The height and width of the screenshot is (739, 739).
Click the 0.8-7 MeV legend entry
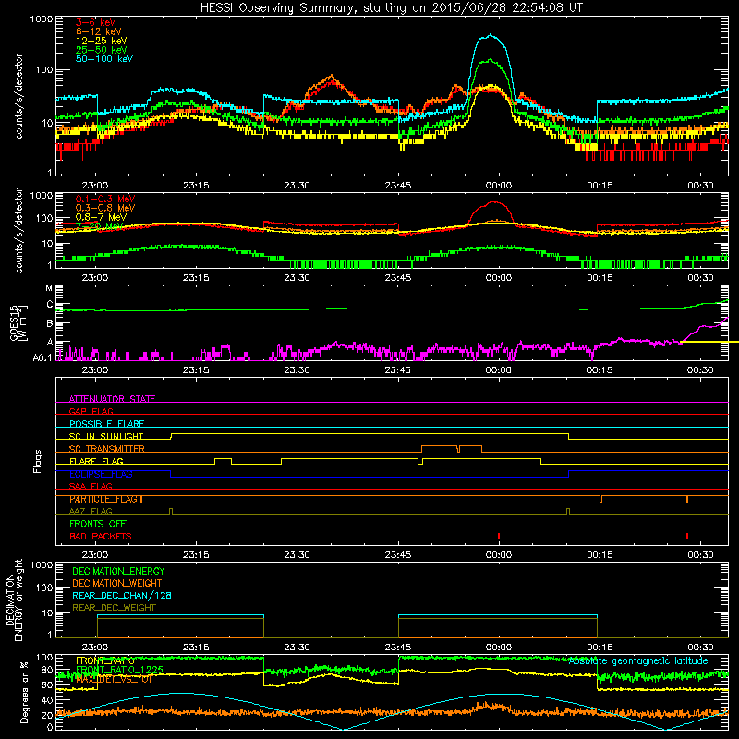click(x=101, y=217)
